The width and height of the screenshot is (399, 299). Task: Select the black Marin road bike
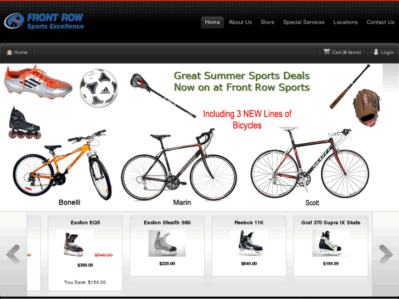point(179,165)
